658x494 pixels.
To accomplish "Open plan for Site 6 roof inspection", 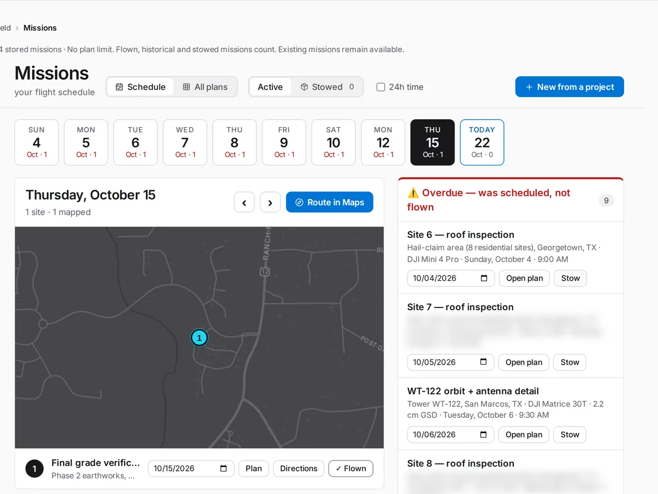I will pyautogui.click(x=524, y=278).
